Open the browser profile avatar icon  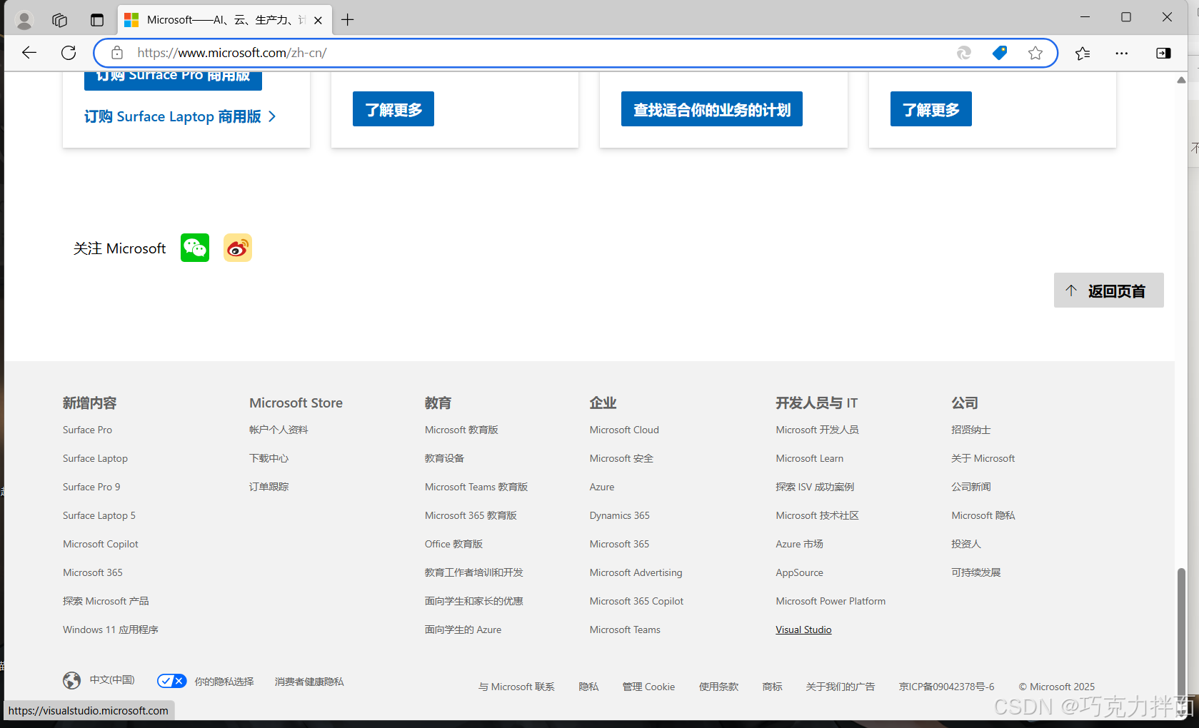coord(24,20)
